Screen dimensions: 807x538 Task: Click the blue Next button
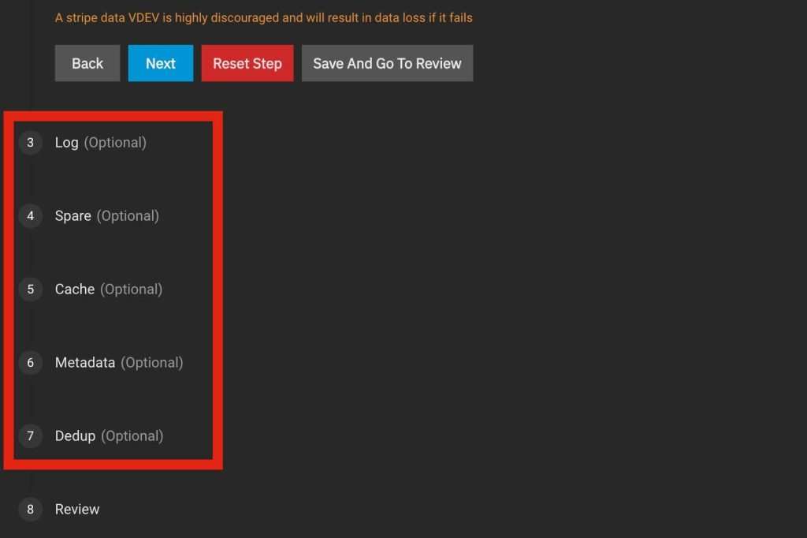click(x=161, y=64)
